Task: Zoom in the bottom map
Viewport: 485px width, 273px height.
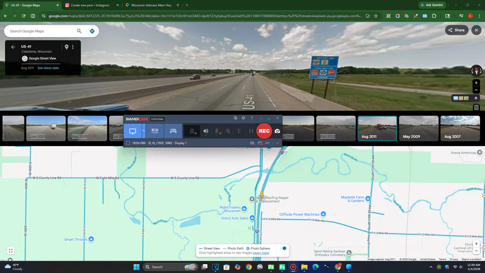Action: click(476, 244)
